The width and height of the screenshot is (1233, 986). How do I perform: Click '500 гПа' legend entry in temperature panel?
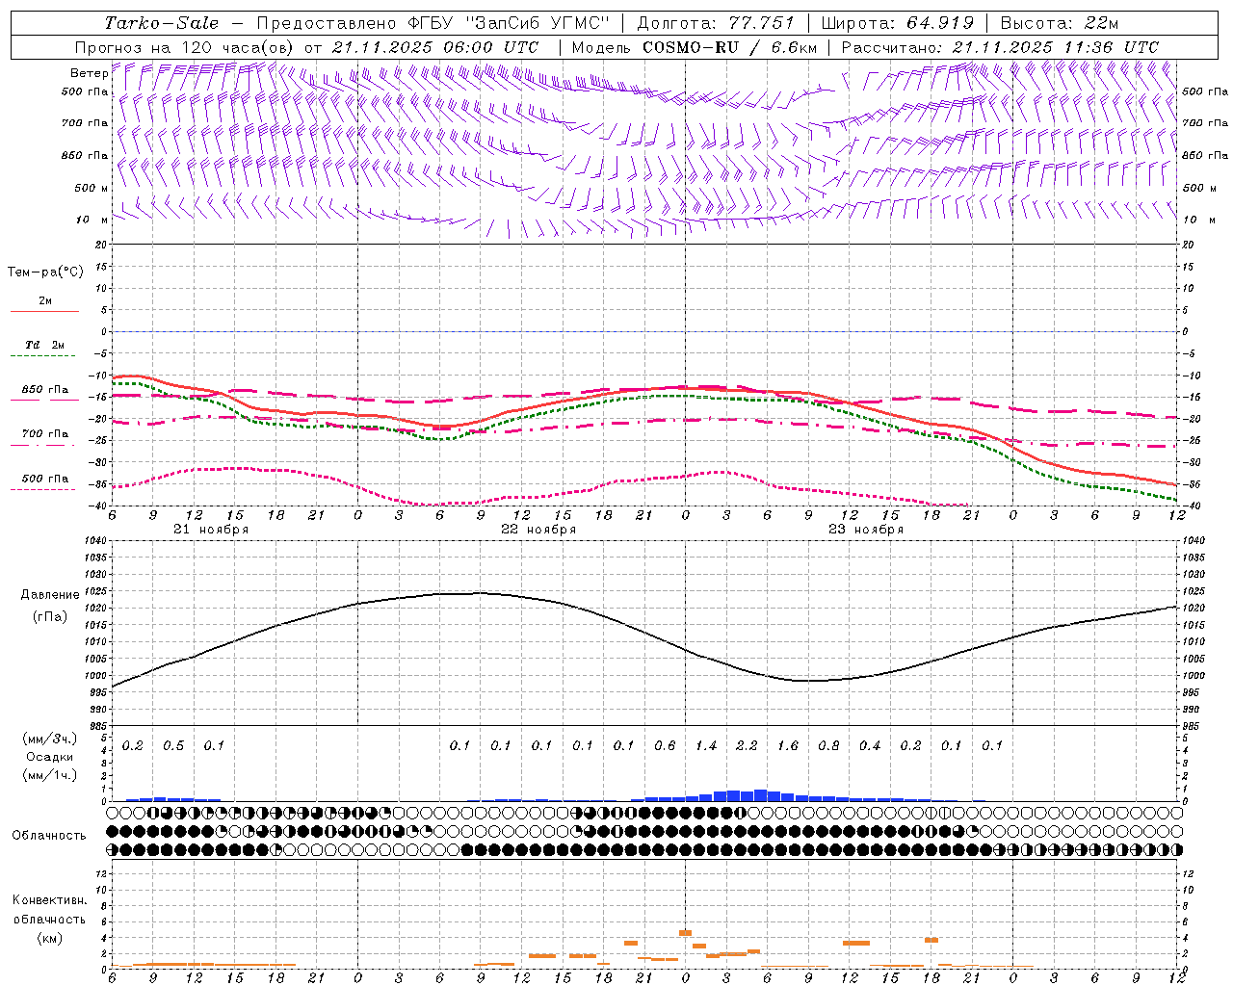click(x=45, y=479)
